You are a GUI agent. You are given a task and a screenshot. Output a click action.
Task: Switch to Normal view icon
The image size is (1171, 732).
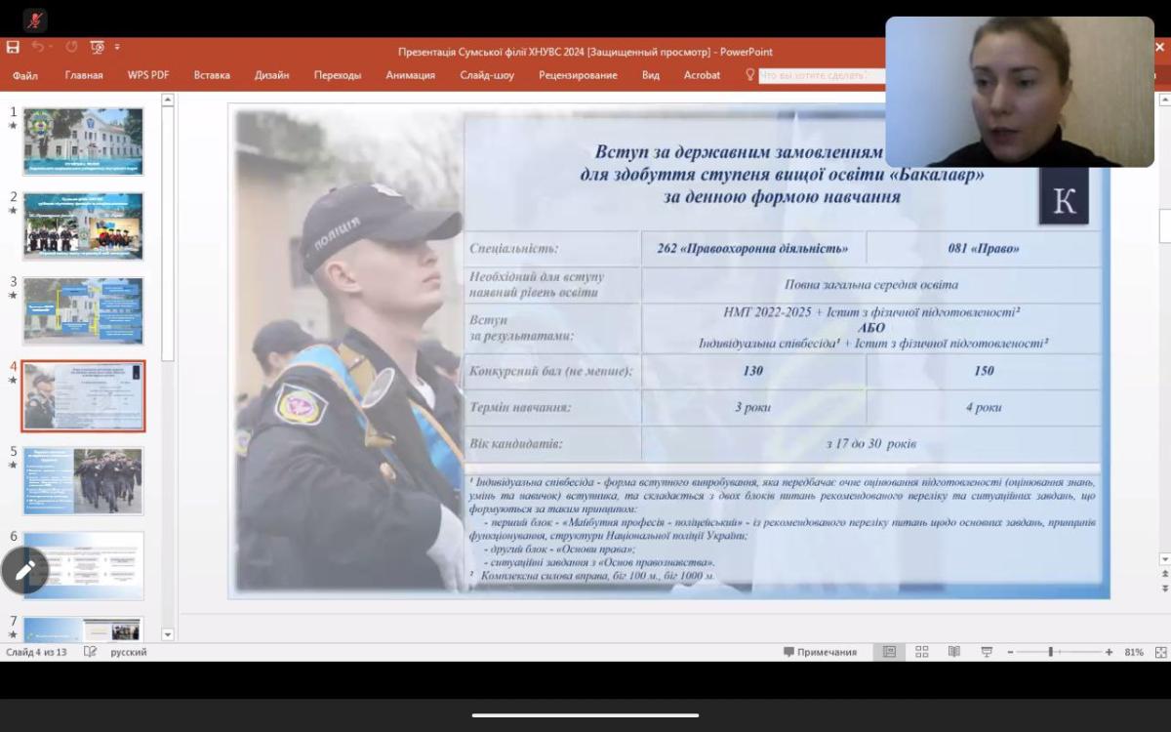(889, 652)
